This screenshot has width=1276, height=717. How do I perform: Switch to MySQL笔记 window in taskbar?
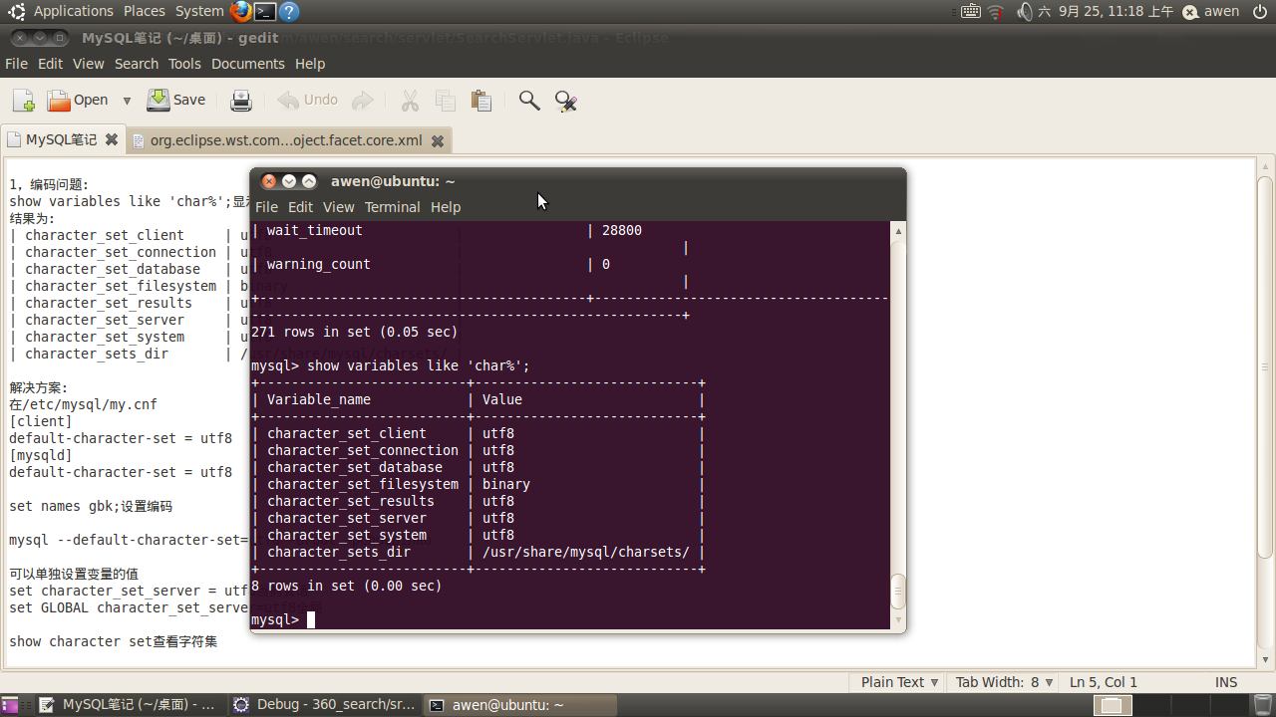pyautogui.click(x=129, y=705)
